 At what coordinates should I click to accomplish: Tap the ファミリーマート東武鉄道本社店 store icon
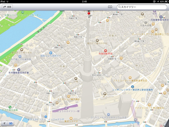pos(130,78)
